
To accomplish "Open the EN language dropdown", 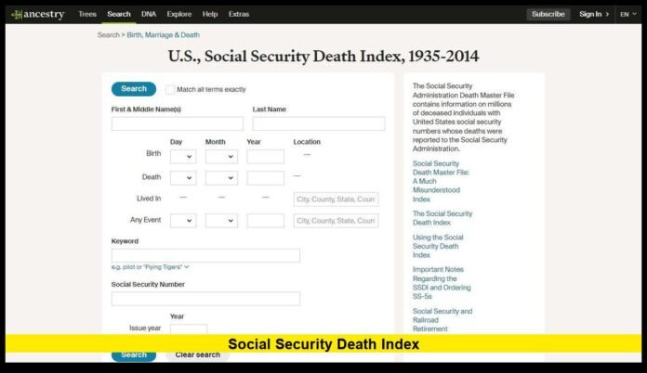I will click(628, 14).
